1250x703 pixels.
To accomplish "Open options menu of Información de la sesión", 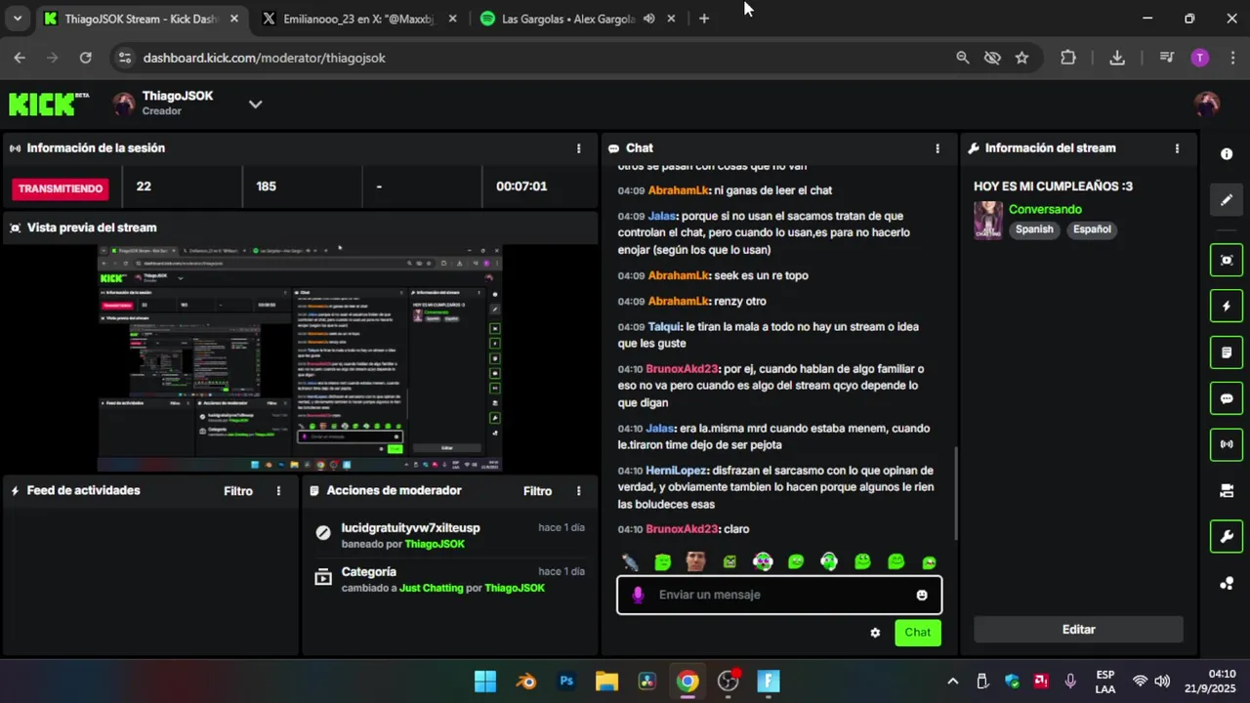I will coord(578,148).
